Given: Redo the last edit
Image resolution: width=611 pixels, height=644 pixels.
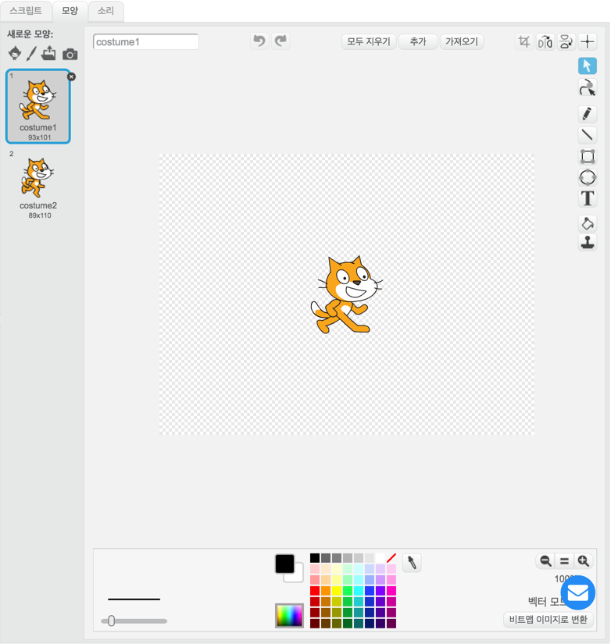Looking at the screenshot, I should (280, 41).
